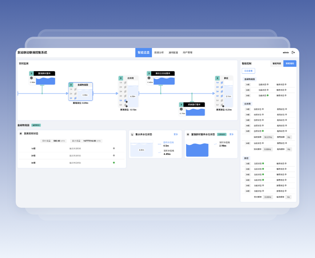This screenshot has height=258, width=315.
Task: Click 更多 link in 集水井水位状态 card
Action: (176, 134)
